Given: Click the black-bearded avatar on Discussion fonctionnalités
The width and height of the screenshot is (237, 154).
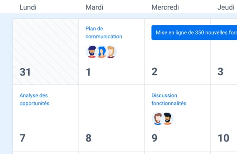Looking at the screenshot, I should click(168, 119).
